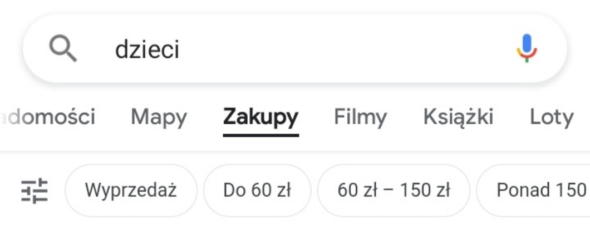The height and width of the screenshot is (226, 590).
Task: Go to the Loty tab
Action: 551,117
